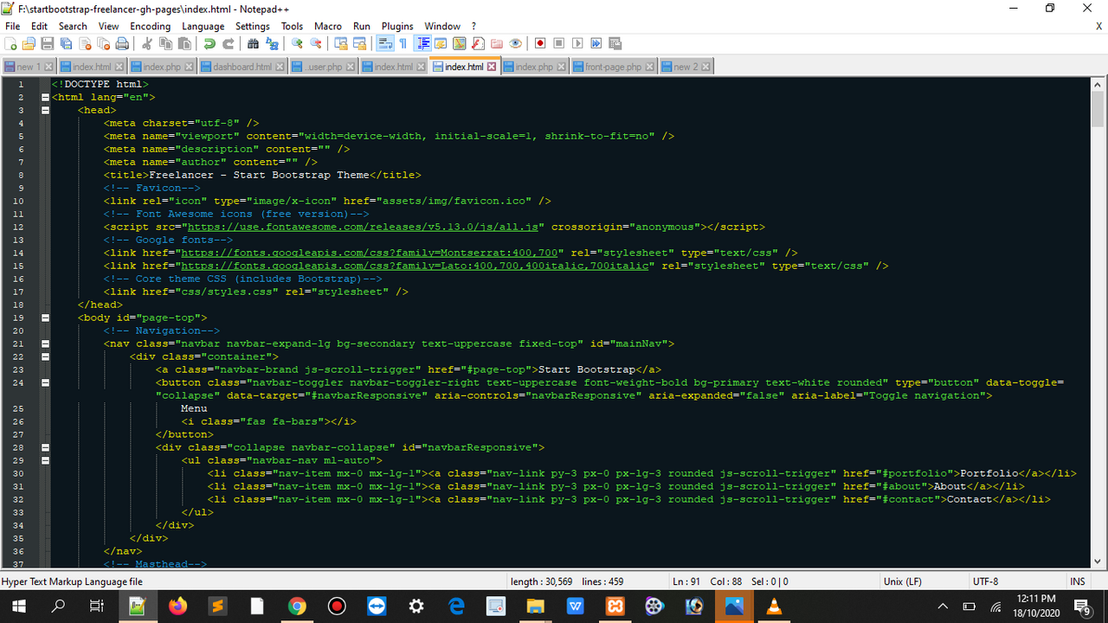The height and width of the screenshot is (623, 1108).
Task: Click the vertical scrollbar thumb
Action: pos(1098,110)
